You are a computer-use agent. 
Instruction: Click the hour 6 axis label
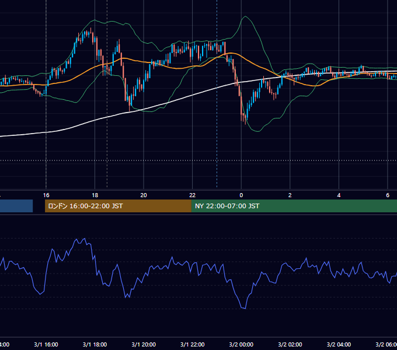coord(388,195)
